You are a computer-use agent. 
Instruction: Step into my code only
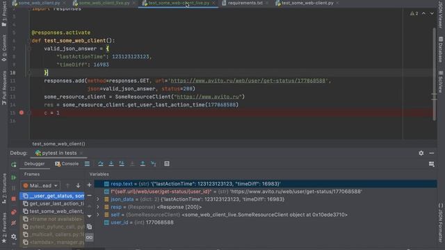[122, 164]
